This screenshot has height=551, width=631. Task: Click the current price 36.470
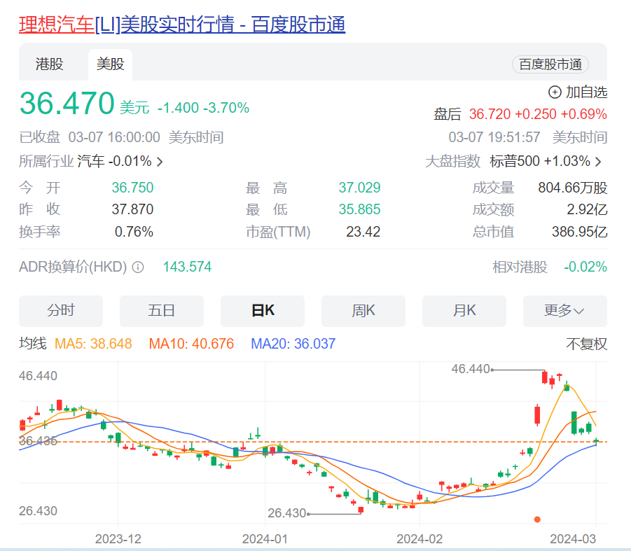point(67,104)
